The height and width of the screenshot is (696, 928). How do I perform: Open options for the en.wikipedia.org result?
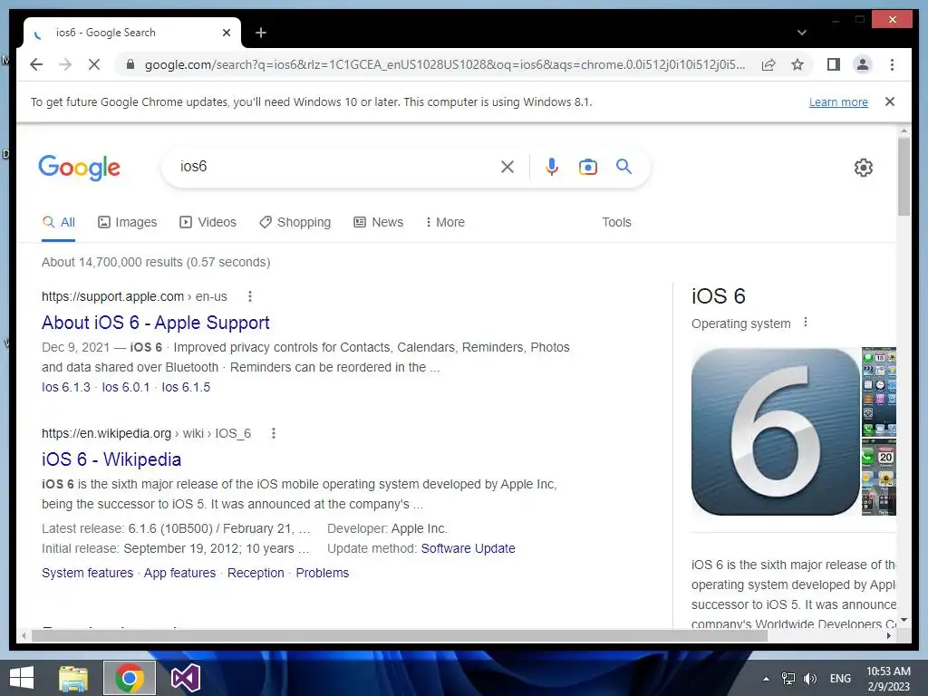pyautogui.click(x=274, y=433)
